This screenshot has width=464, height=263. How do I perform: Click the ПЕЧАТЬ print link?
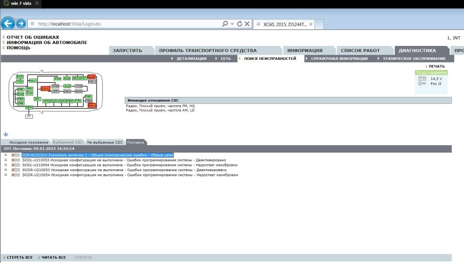[436, 66]
